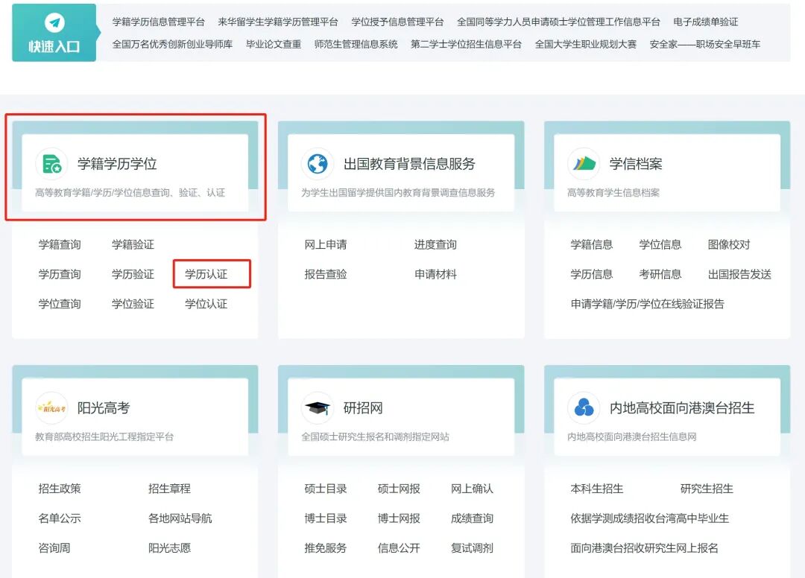Click the blue globe 出国教育背景 icon
Image resolution: width=805 pixels, height=578 pixels.
point(318,164)
